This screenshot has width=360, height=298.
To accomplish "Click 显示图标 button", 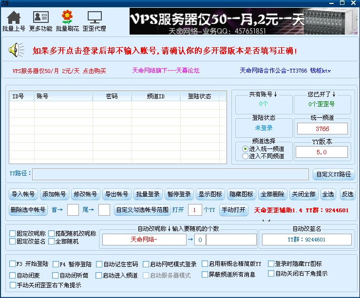I will (x=210, y=194).
